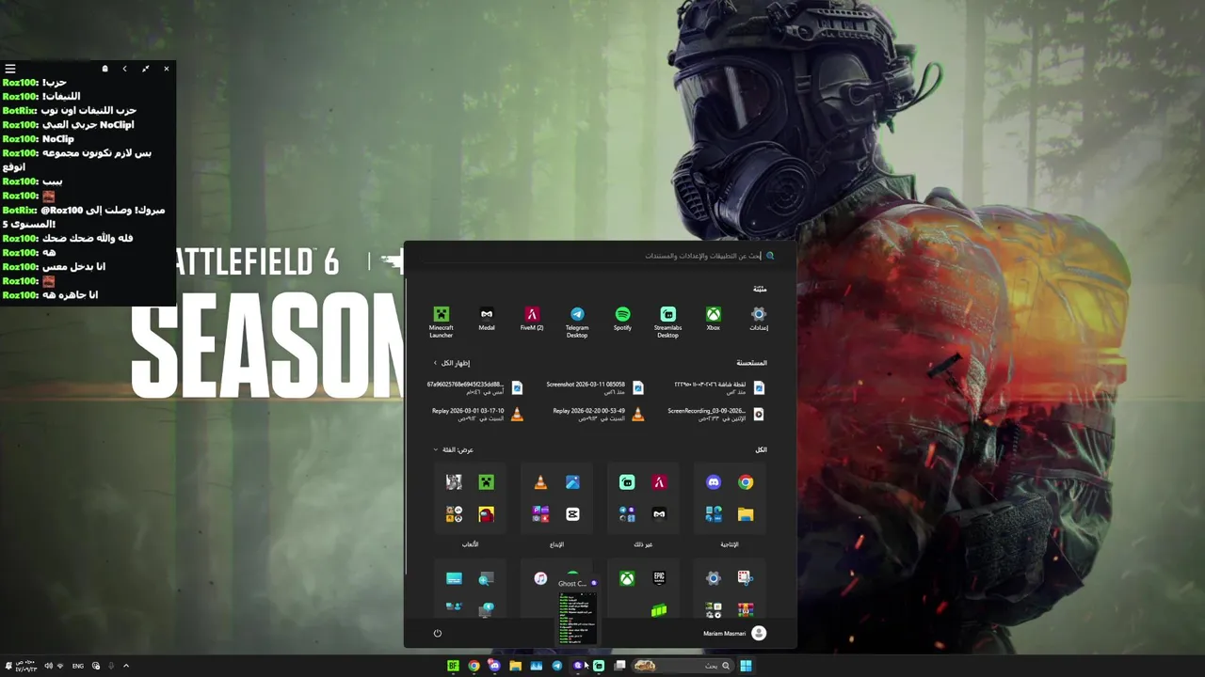Launch Among Us in Games group

point(486,514)
